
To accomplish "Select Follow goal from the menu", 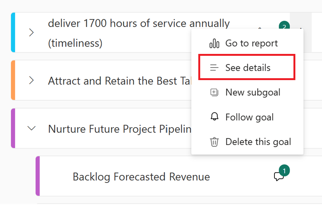I will pos(249,117).
